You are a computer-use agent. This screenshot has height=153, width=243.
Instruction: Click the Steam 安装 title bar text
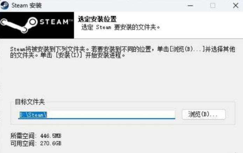point(27,6)
